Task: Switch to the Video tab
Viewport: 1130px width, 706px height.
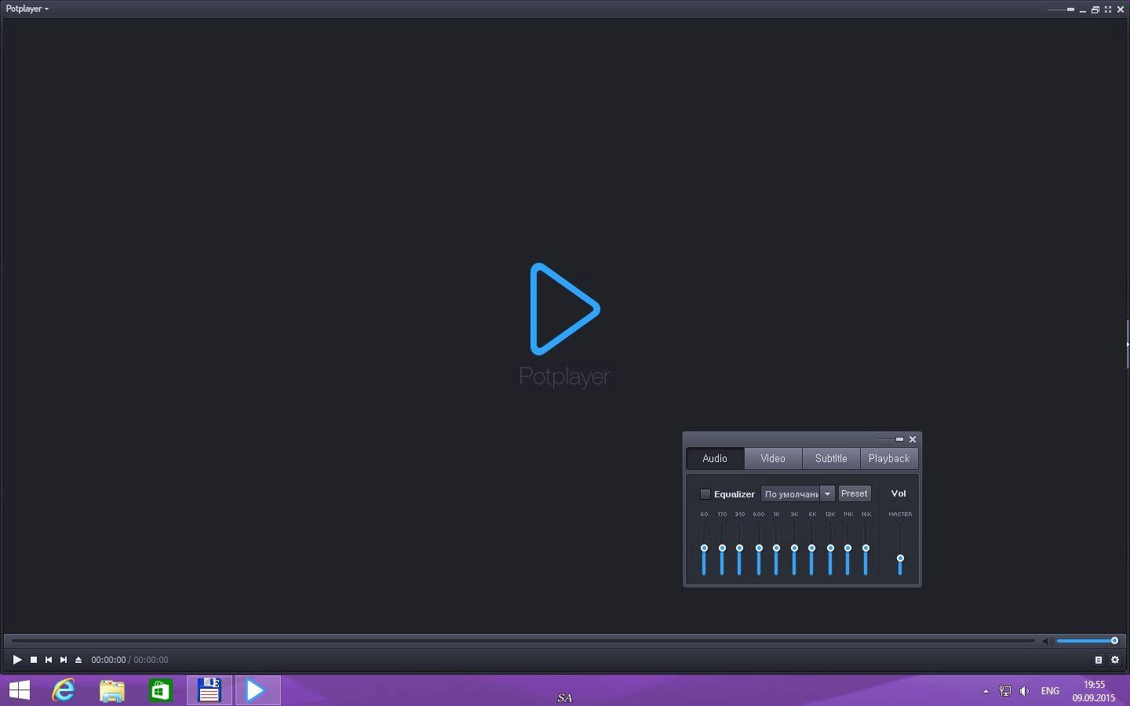Action: (x=773, y=458)
